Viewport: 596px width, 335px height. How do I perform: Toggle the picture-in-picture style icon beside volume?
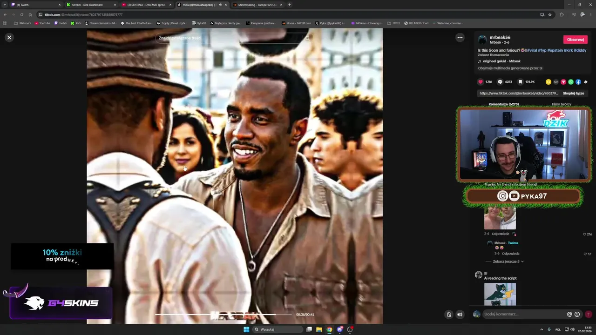pyautogui.click(x=449, y=315)
